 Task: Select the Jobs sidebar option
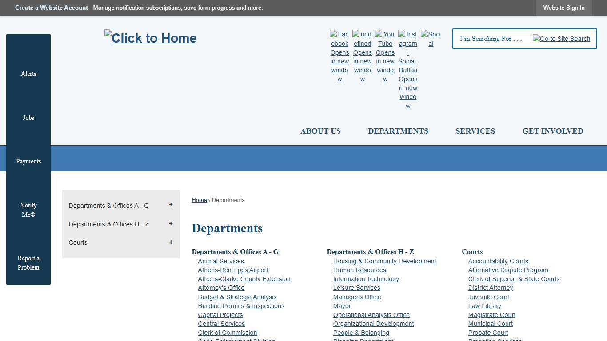click(x=28, y=118)
